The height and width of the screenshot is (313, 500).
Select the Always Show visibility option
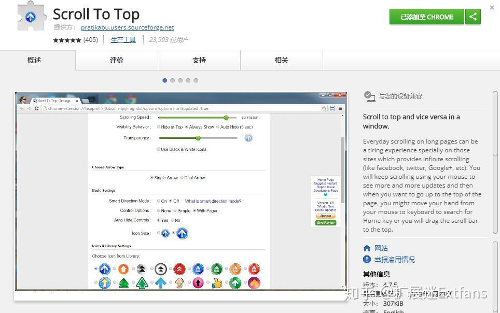point(187,127)
